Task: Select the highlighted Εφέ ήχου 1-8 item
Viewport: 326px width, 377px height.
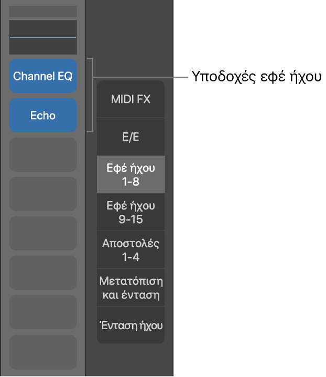Action: 131,175
